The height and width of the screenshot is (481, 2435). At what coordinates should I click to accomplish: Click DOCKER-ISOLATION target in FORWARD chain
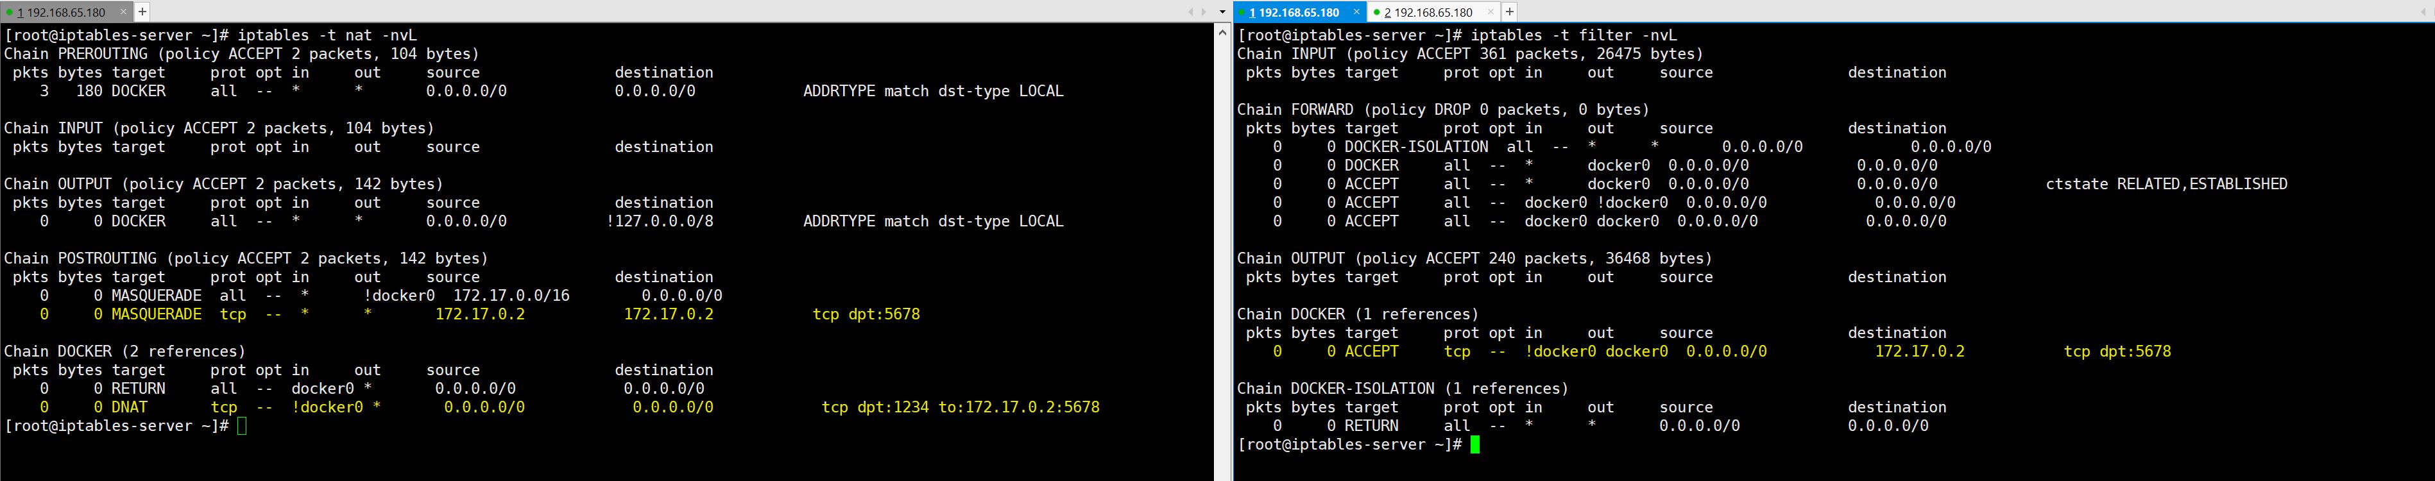coord(1416,146)
